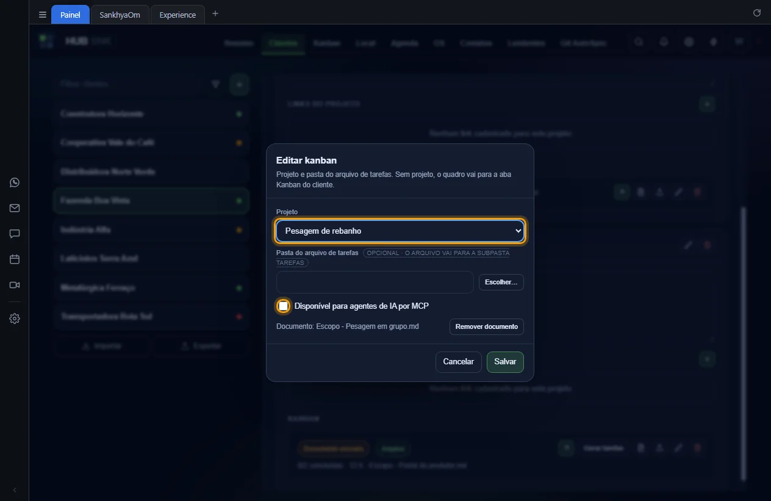Click the green plus left of Gerar tarefas
771x501 pixels.
pos(567,448)
